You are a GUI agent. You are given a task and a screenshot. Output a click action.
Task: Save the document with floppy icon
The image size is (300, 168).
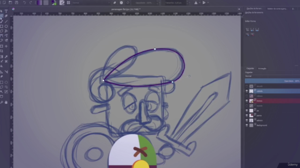click(17, 3)
